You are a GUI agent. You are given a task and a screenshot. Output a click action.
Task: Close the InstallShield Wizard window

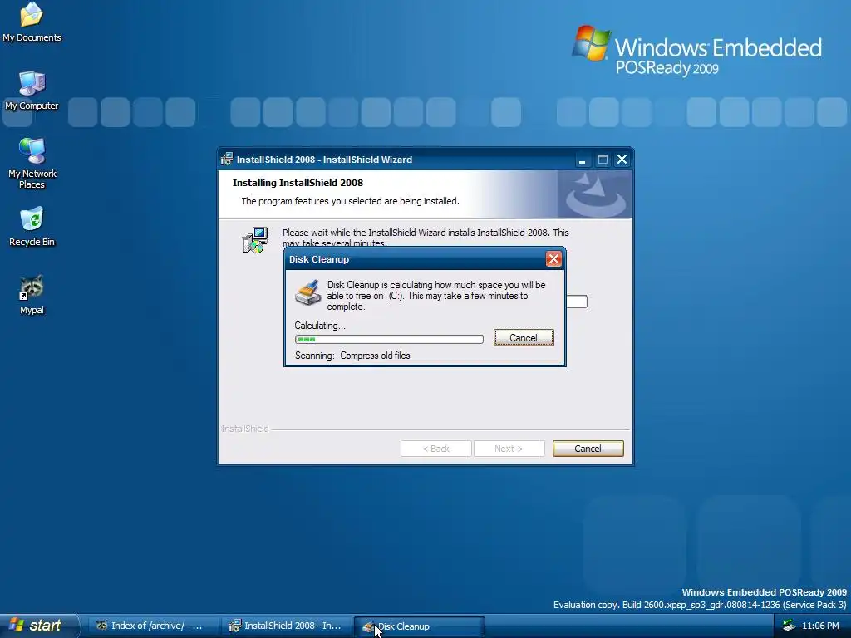[x=622, y=159]
